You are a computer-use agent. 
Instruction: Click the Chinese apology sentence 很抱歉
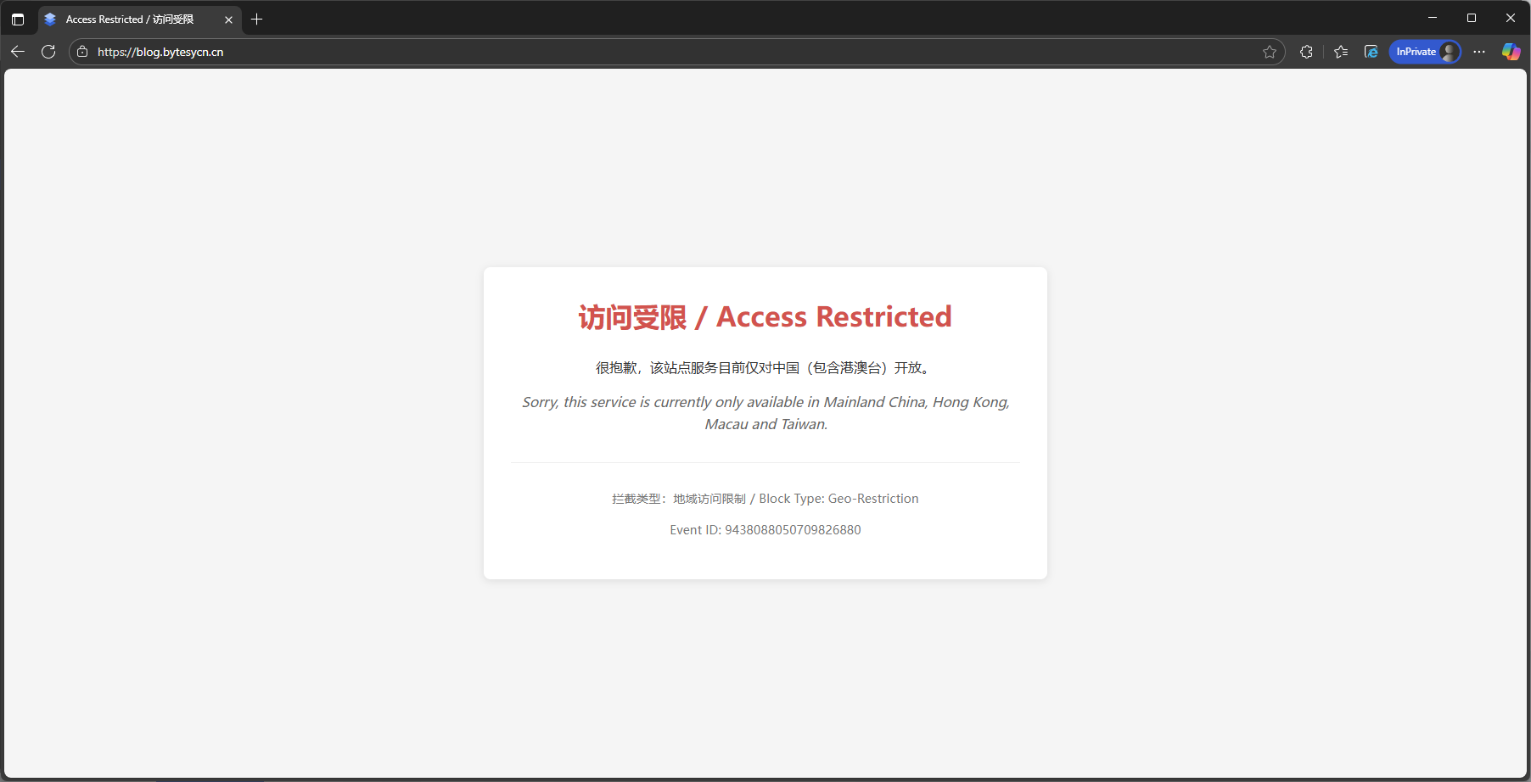(765, 367)
